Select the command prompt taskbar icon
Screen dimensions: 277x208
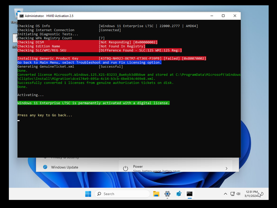190,194
